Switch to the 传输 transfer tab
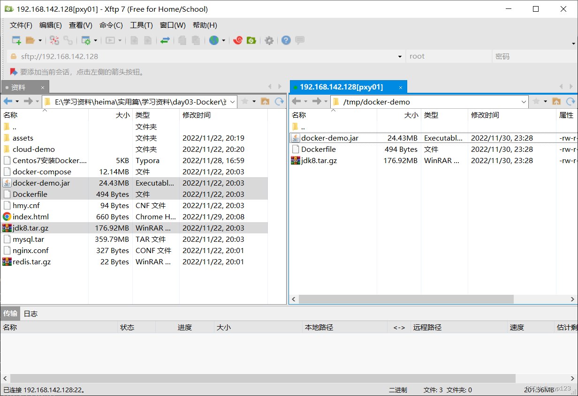 pyautogui.click(x=10, y=314)
